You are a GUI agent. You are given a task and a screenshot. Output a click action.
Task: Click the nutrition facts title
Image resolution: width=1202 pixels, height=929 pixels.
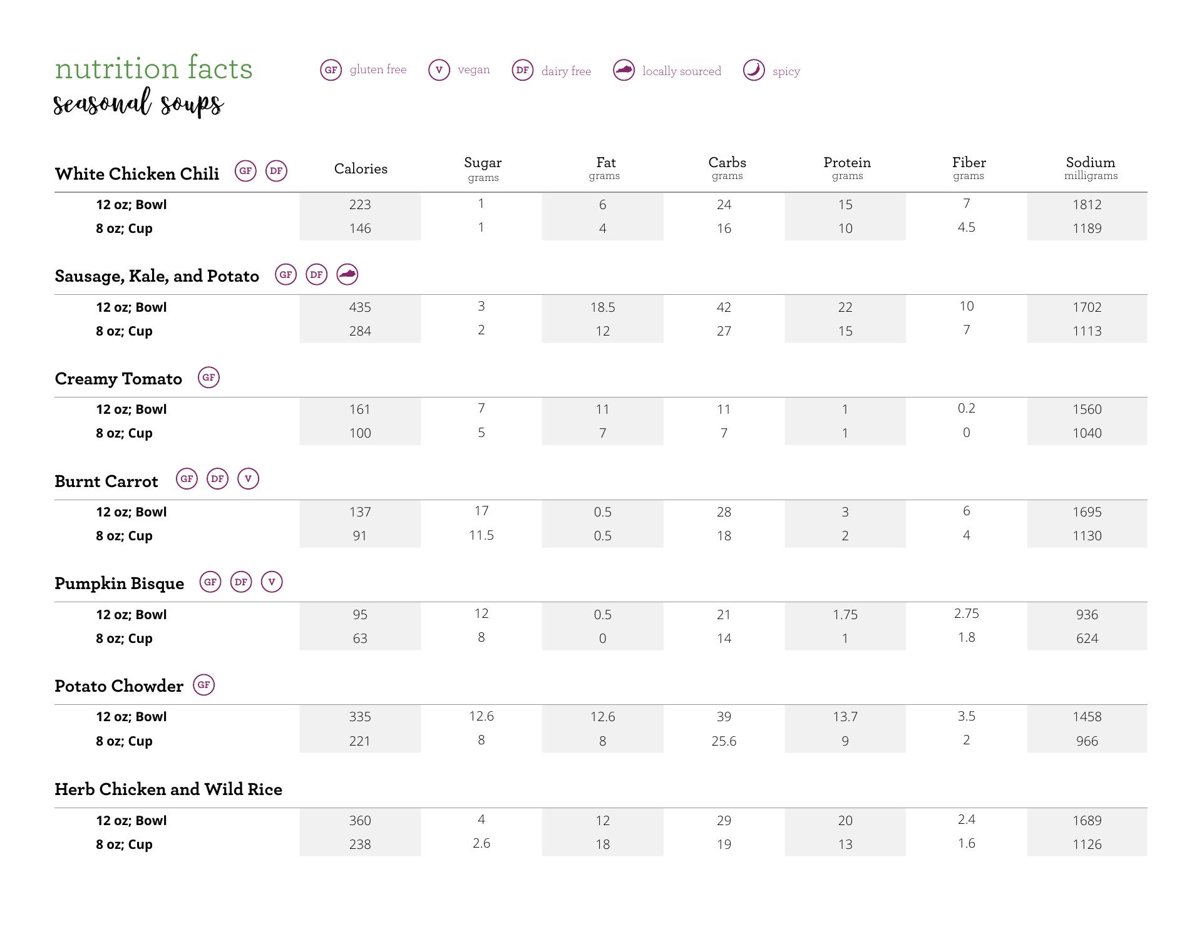tap(153, 68)
